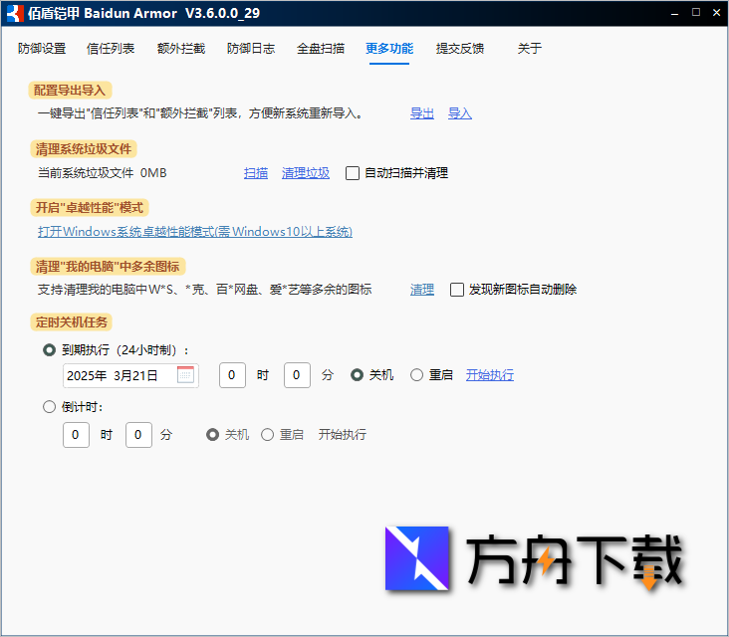Open the Windows 卓越性能模式 link
This screenshot has height=637, width=729.
(195, 231)
